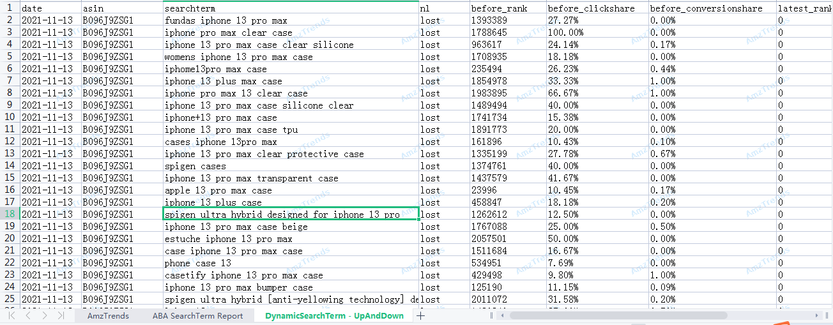Screen dimensions: 833x325
Task: Select the 'asin' header cell
Action: 122,8
